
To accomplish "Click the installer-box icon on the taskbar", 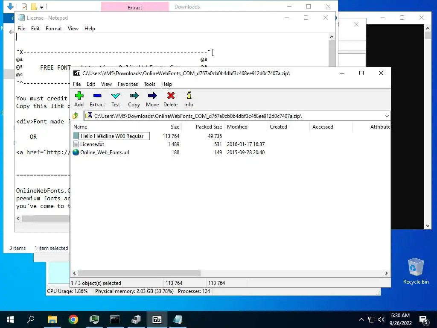I will click(x=136, y=319).
